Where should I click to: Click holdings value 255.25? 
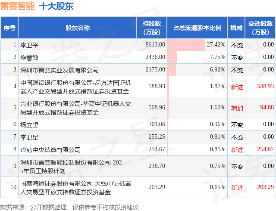click(x=157, y=137)
